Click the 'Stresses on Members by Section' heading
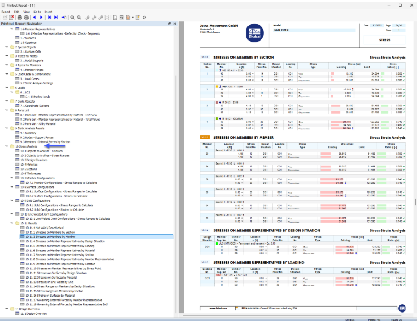This screenshot has width=417, height=323. click(244, 58)
